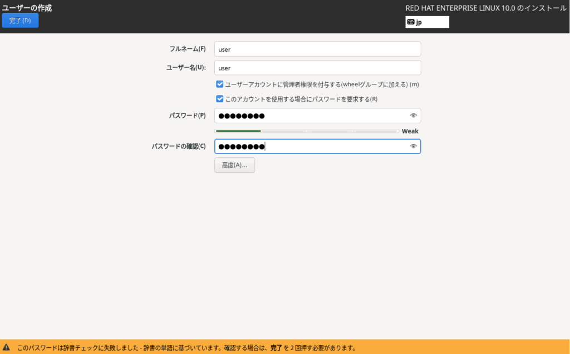
Task: Focus the フルネーム full name field
Action: pos(317,49)
